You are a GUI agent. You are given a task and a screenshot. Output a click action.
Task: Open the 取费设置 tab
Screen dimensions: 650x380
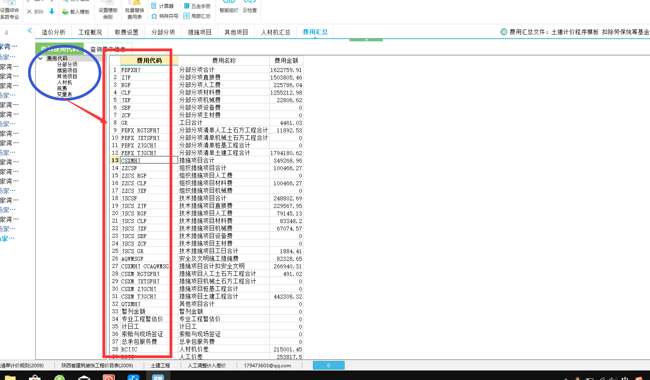127,32
